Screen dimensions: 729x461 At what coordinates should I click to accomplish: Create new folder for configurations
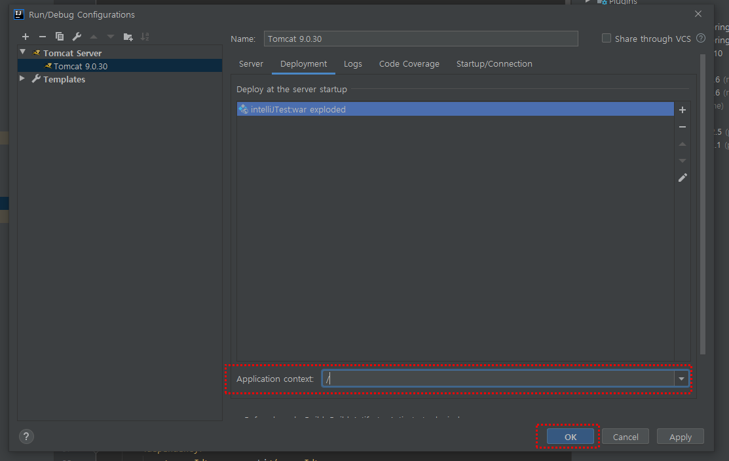[x=128, y=37]
